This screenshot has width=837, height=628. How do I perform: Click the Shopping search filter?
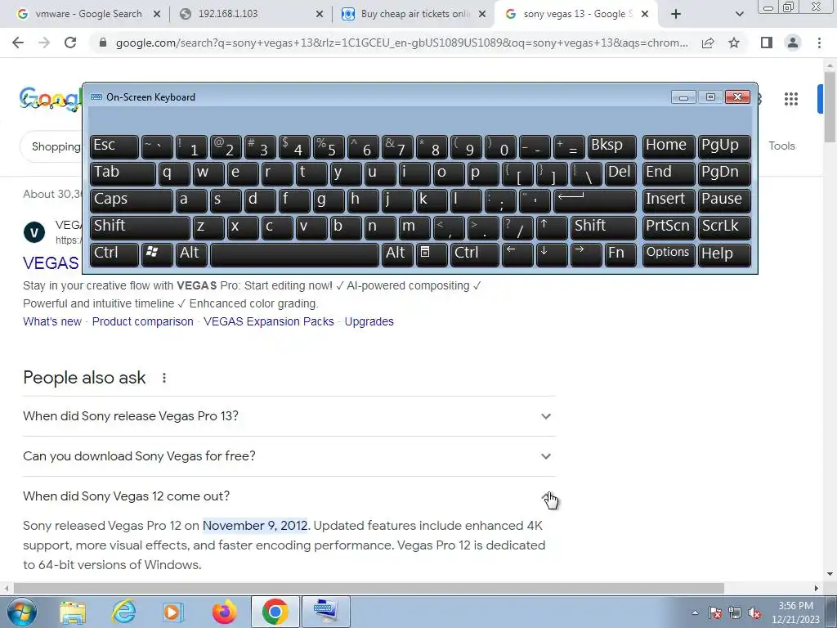[x=56, y=146]
